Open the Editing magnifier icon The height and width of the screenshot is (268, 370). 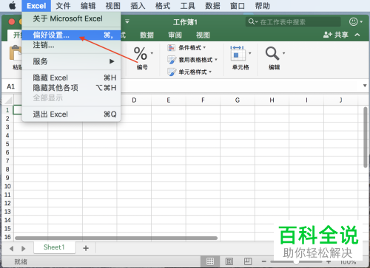pyautogui.click(x=272, y=53)
